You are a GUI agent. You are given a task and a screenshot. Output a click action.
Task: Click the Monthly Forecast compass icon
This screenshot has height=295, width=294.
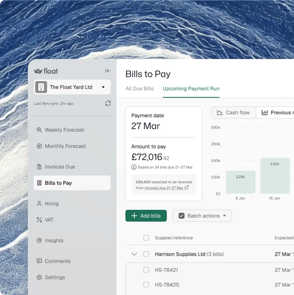coord(39,146)
